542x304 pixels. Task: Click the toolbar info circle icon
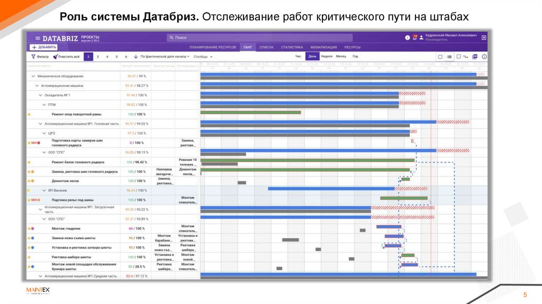point(484,57)
